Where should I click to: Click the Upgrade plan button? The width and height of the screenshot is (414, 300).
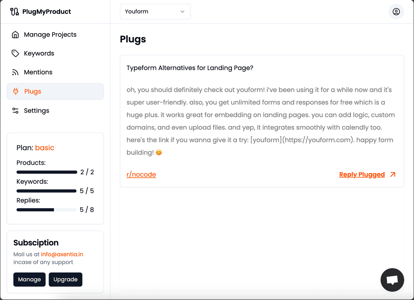(x=66, y=279)
